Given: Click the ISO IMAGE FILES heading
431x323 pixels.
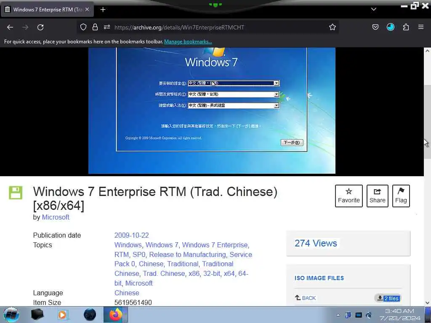Looking at the screenshot, I should (319, 278).
